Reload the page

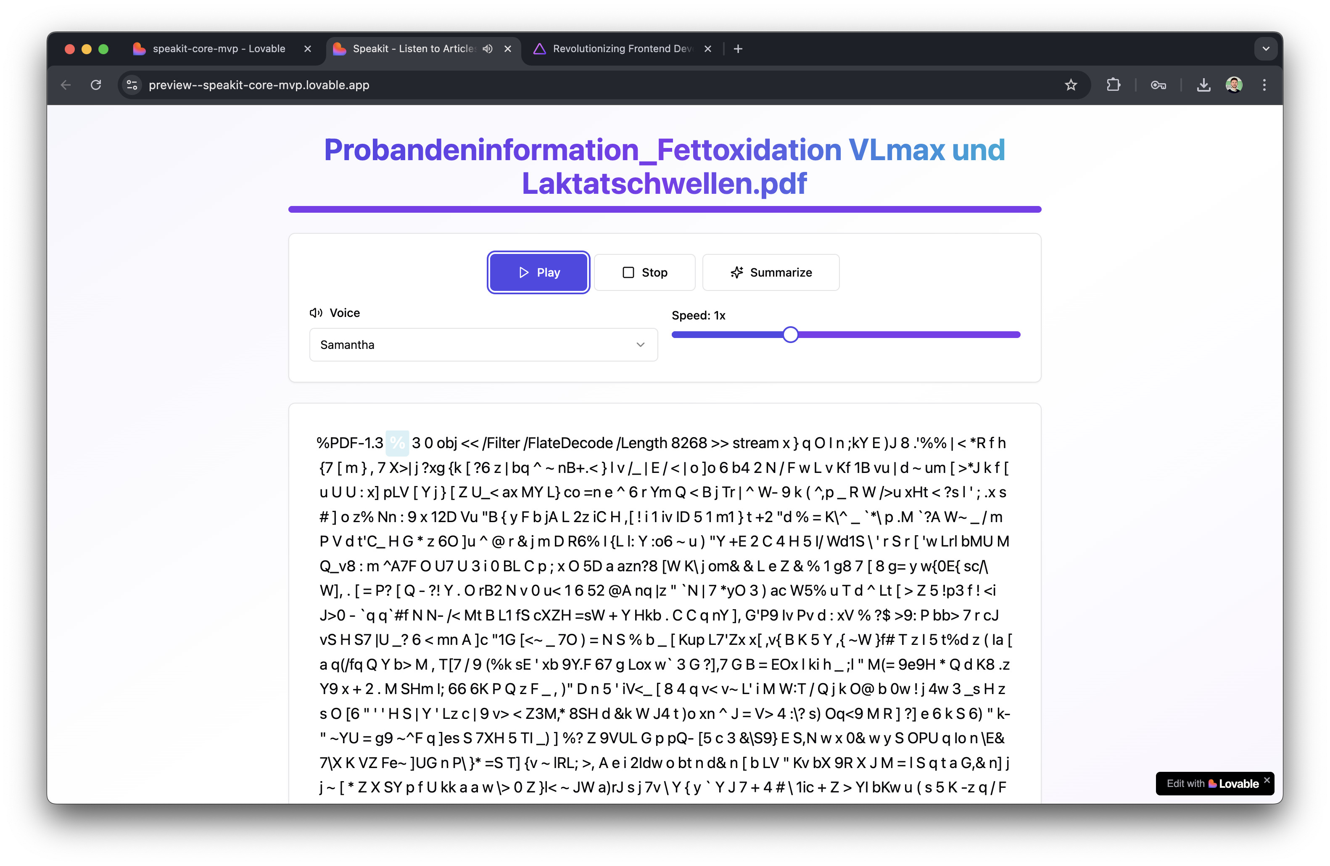(x=96, y=85)
